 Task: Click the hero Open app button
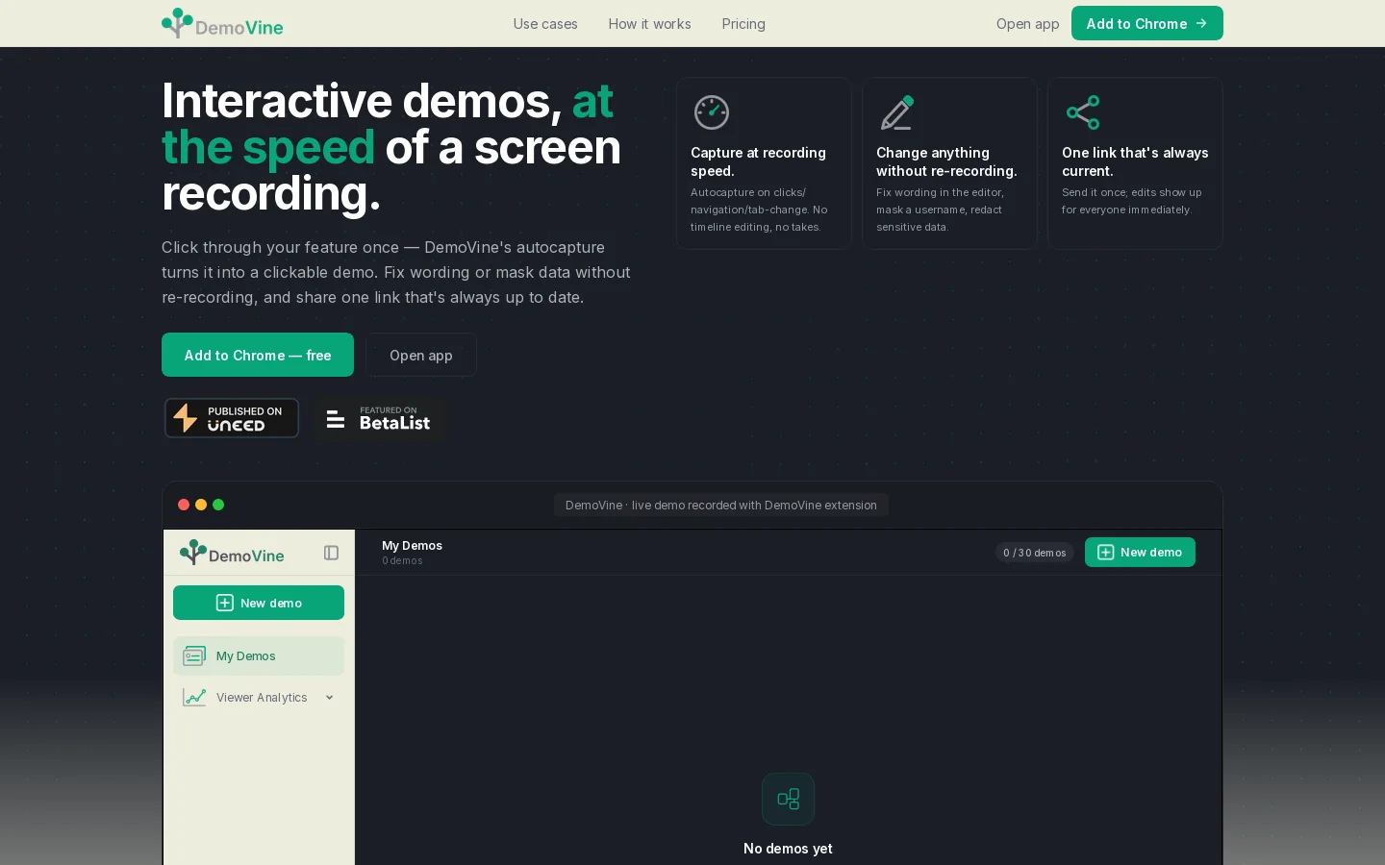tap(421, 355)
